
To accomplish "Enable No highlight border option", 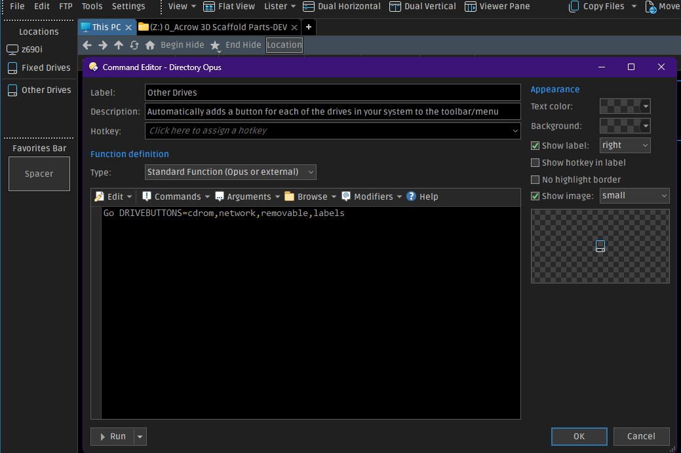I will pos(535,179).
